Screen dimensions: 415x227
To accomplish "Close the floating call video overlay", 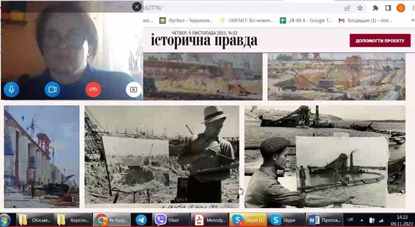I will coord(137,7).
